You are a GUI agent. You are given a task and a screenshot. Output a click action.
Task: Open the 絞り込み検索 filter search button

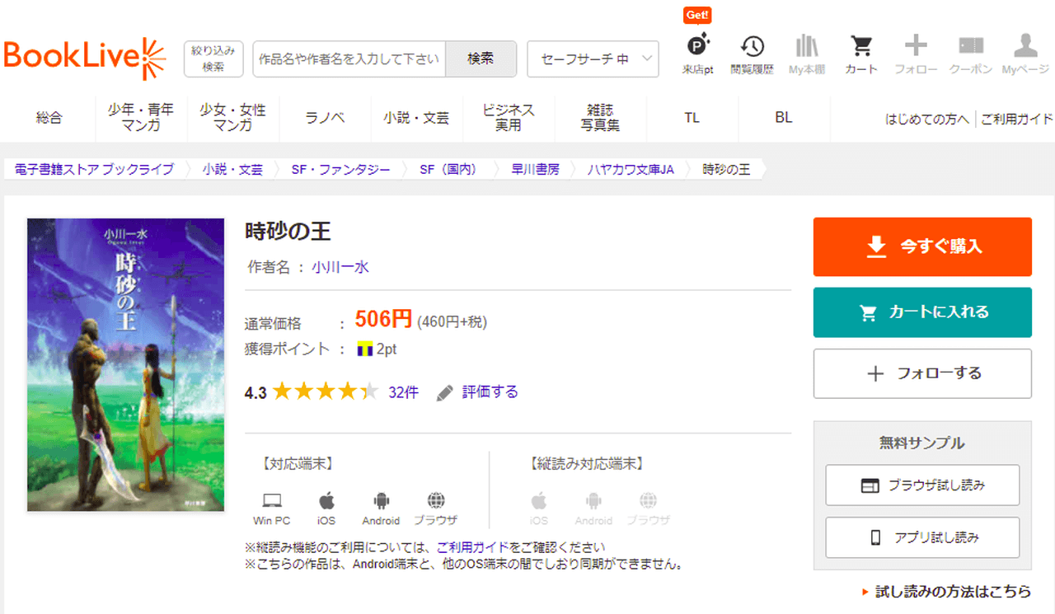point(213,59)
